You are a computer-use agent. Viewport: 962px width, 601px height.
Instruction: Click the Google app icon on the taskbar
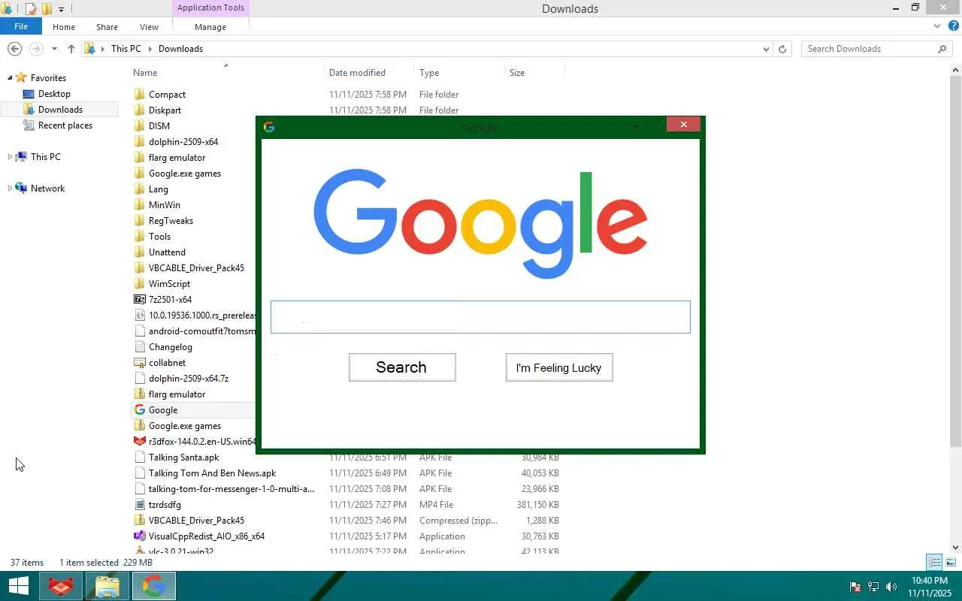pos(154,586)
